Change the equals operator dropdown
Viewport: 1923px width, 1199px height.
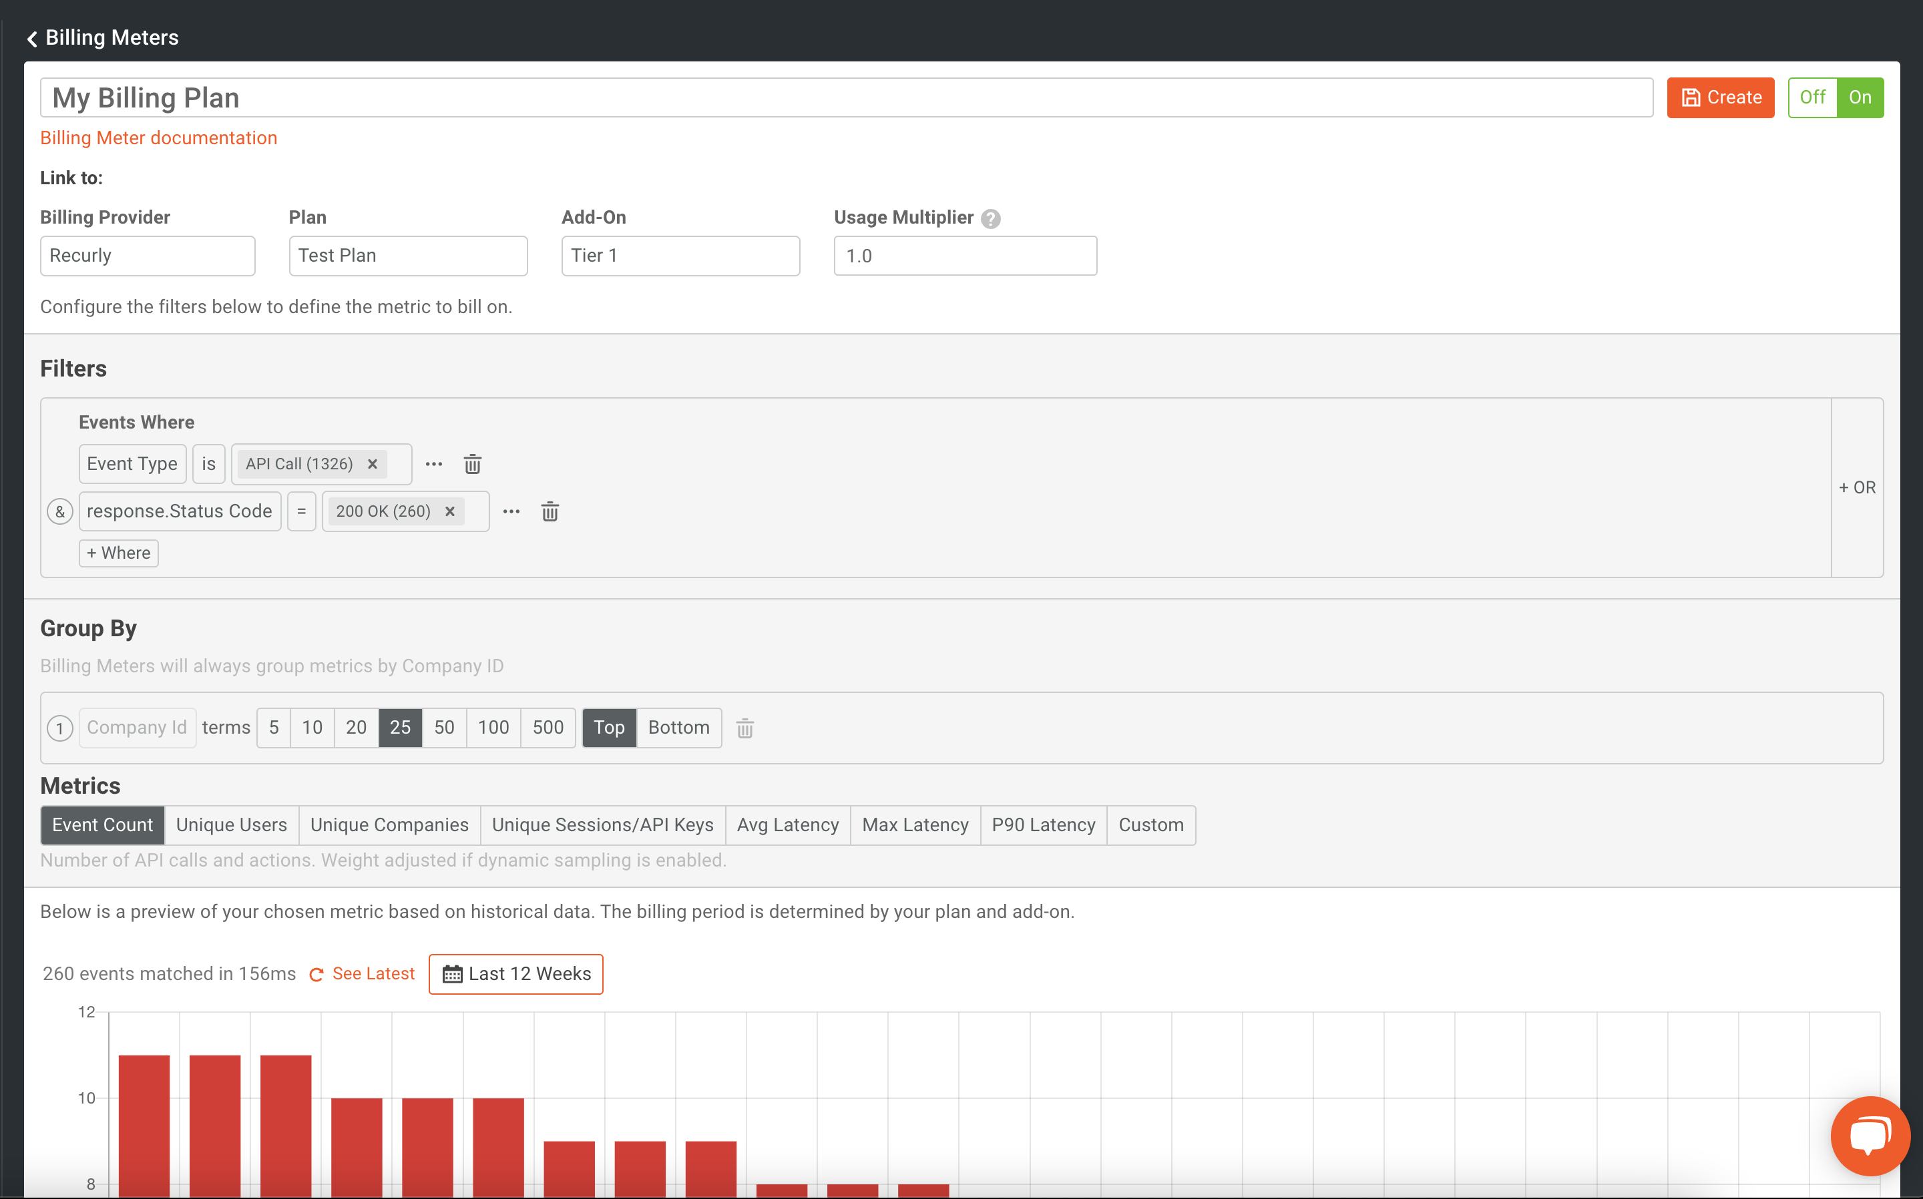(x=301, y=511)
